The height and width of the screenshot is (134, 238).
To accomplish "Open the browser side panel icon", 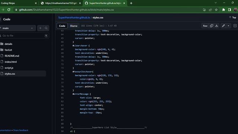I will tap(229, 10).
